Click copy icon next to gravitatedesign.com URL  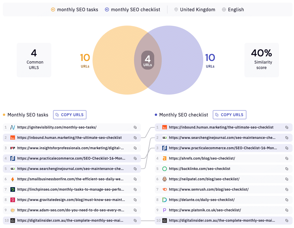(x=135, y=200)
